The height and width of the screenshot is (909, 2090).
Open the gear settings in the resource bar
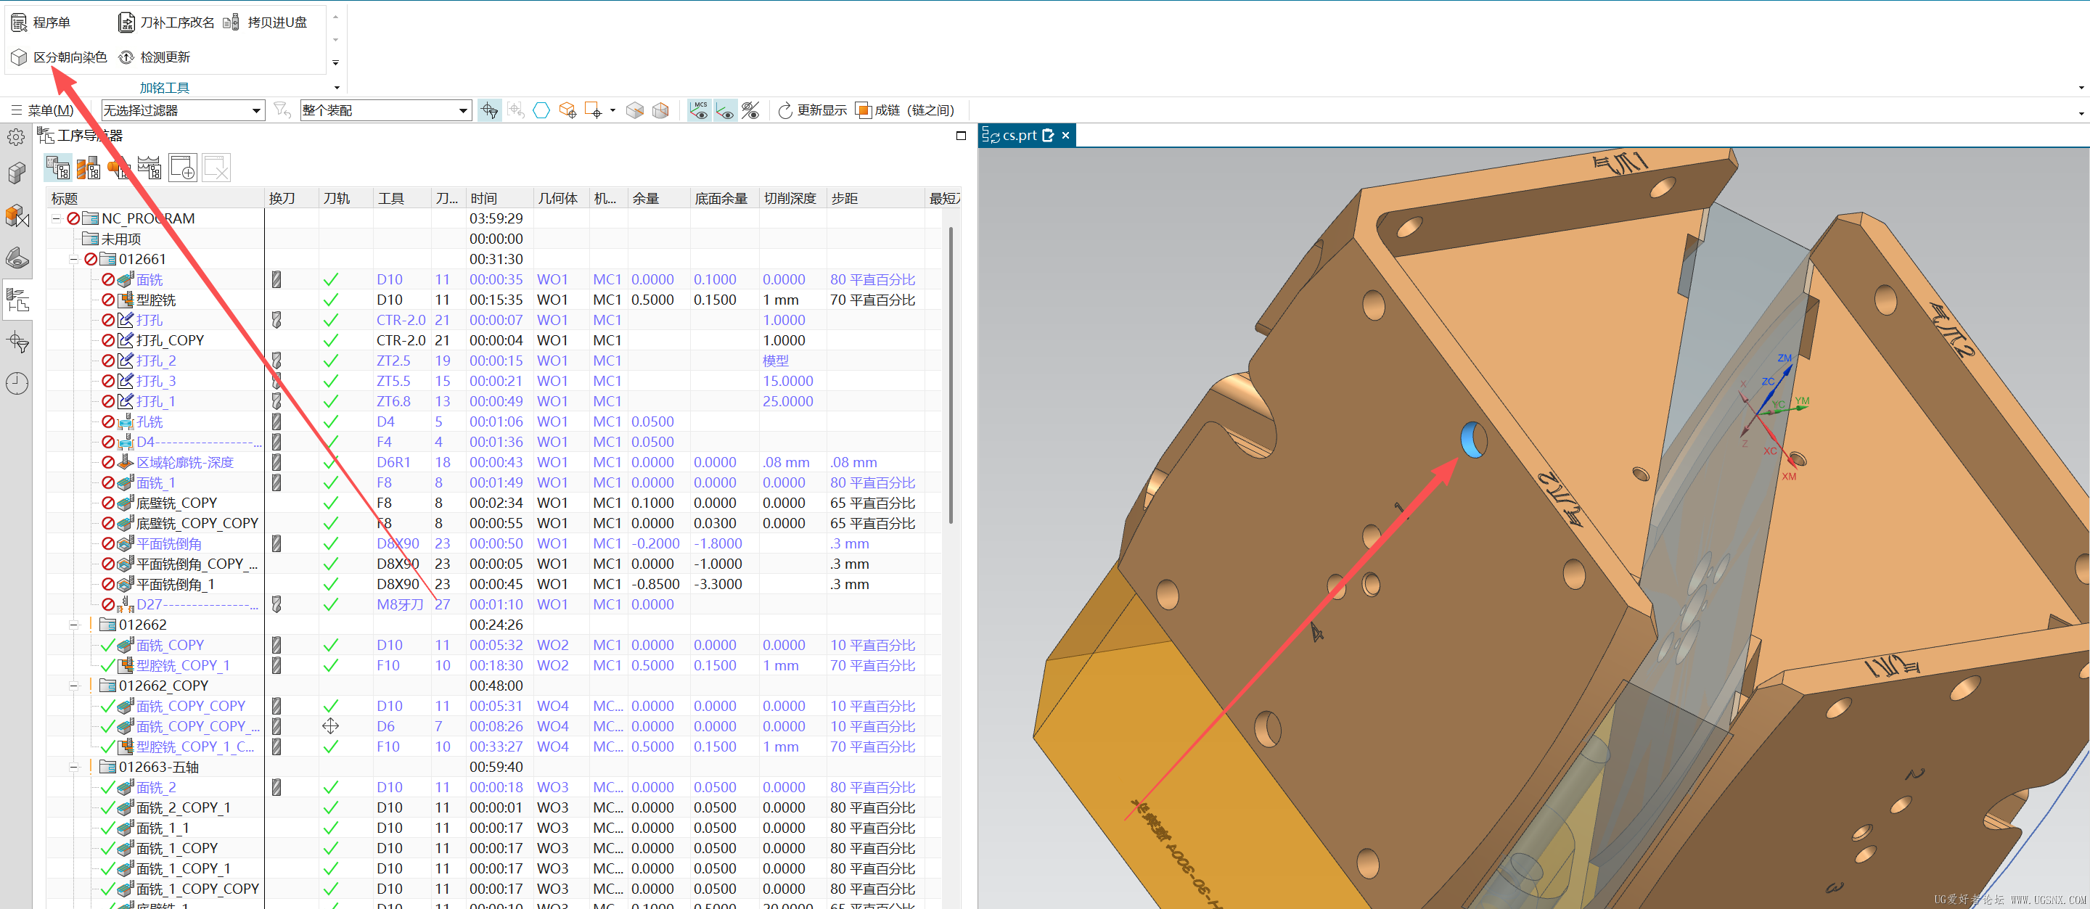coord(16,136)
